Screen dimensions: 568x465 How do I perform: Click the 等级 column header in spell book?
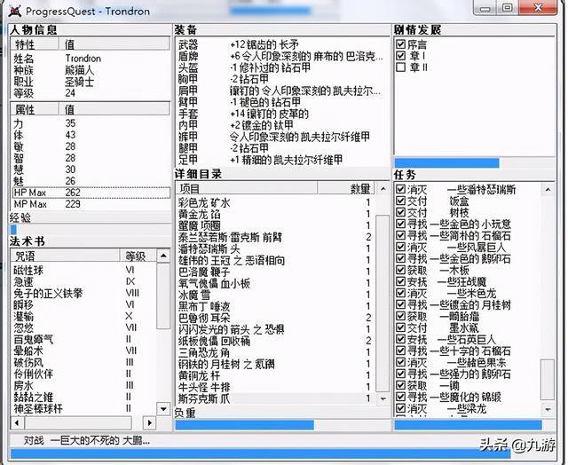point(138,256)
